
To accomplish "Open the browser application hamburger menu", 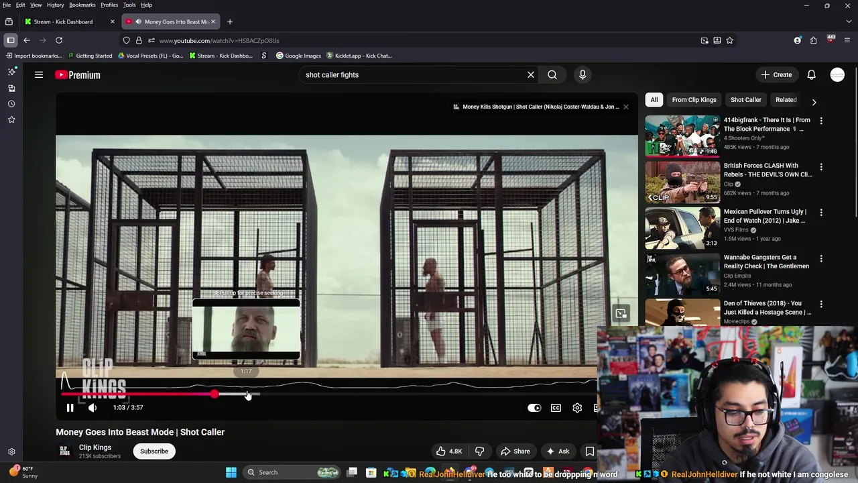I will pos(849,40).
